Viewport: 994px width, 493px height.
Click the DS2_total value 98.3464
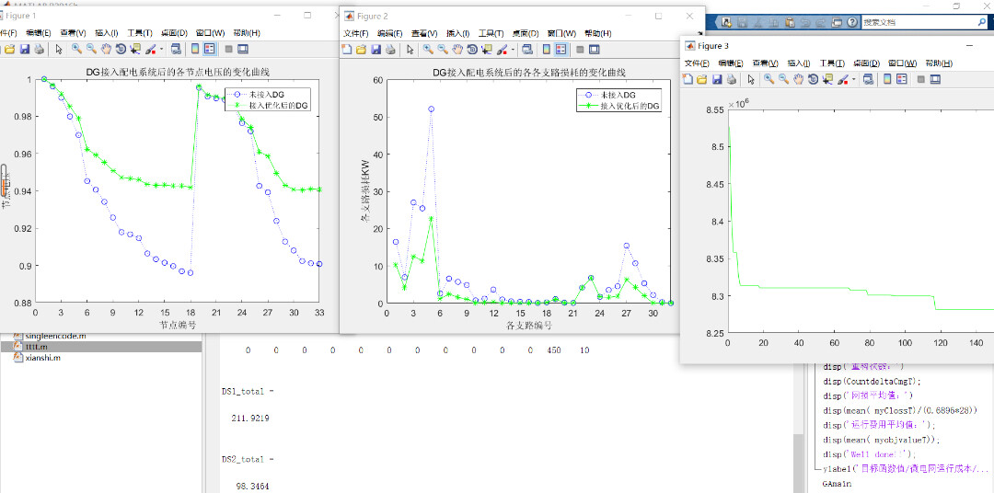coord(251,487)
